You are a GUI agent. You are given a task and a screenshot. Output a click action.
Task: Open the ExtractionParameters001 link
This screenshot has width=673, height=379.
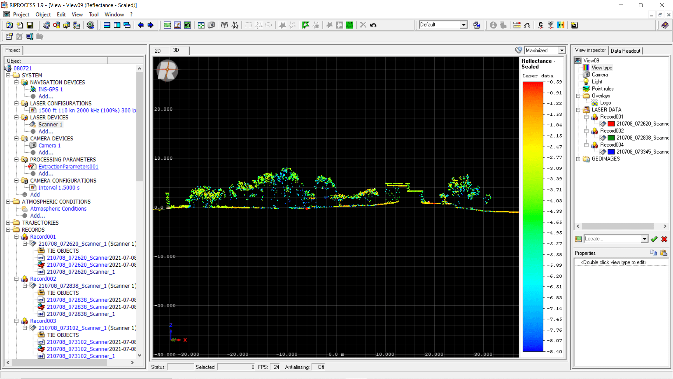coord(68,166)
